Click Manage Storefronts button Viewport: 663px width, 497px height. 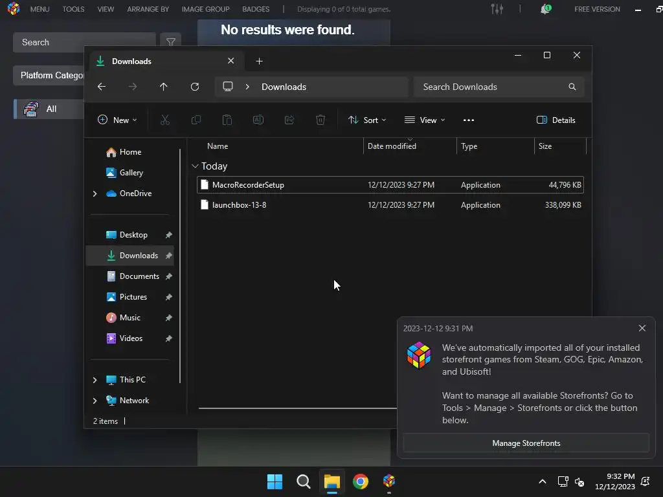(526, 443)
